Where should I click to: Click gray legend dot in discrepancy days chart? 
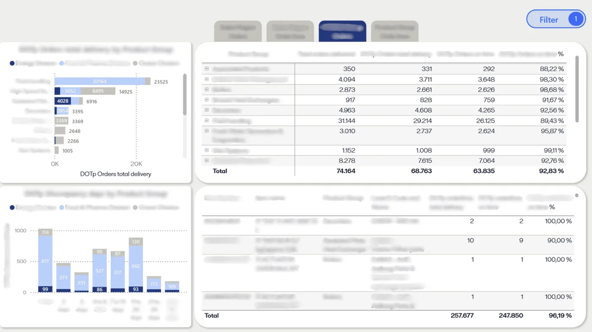(x=135, y=208)
